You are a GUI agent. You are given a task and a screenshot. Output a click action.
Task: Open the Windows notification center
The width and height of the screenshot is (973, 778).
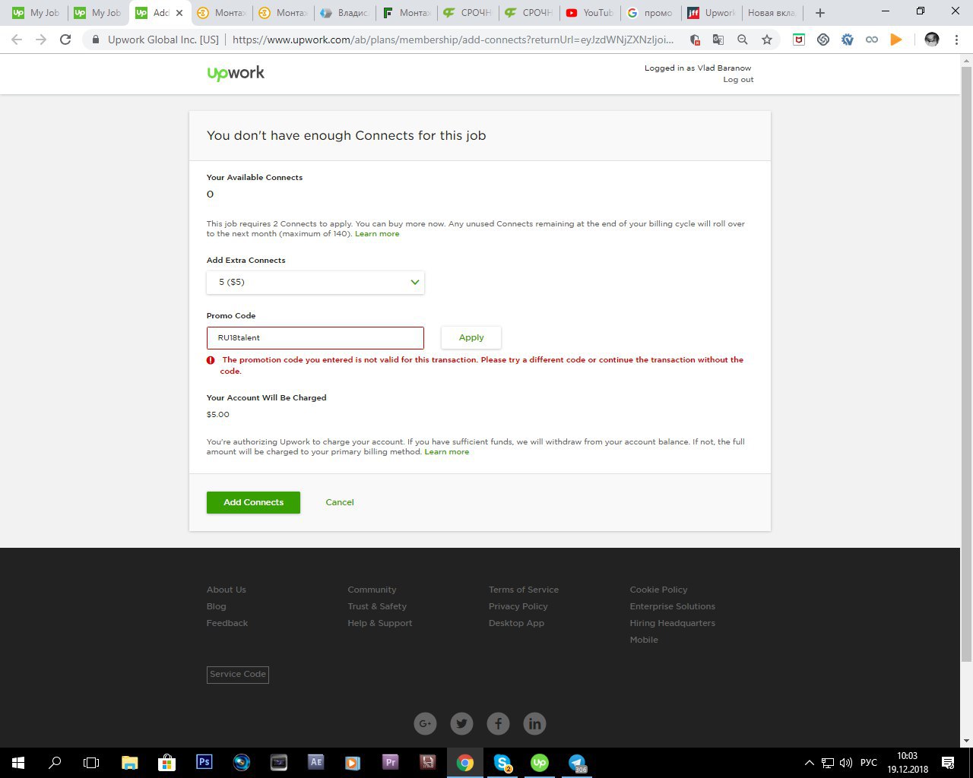point(948,763)
